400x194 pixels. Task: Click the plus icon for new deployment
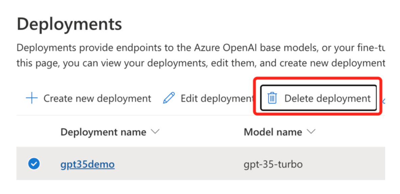coord(32,98)
